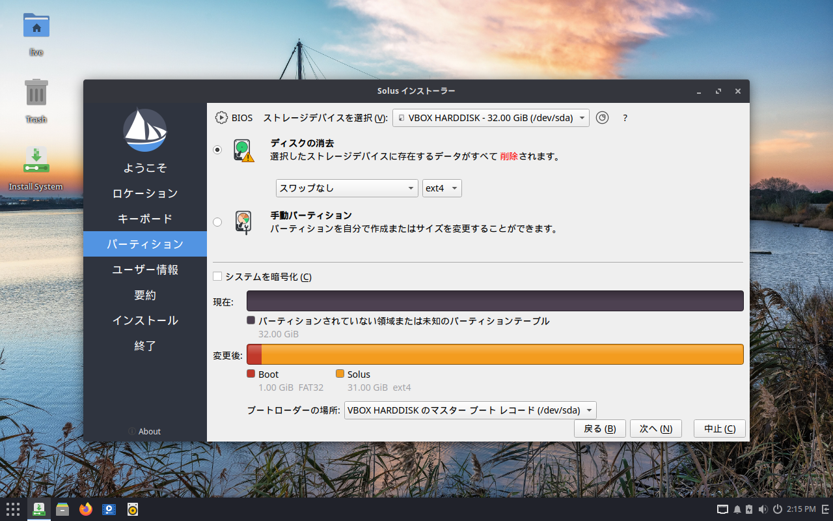
Task: Go to the 終了 step
Action: pyautogui.click(x=145, y=346)
